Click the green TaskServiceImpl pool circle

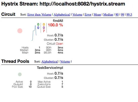[20, 74]
